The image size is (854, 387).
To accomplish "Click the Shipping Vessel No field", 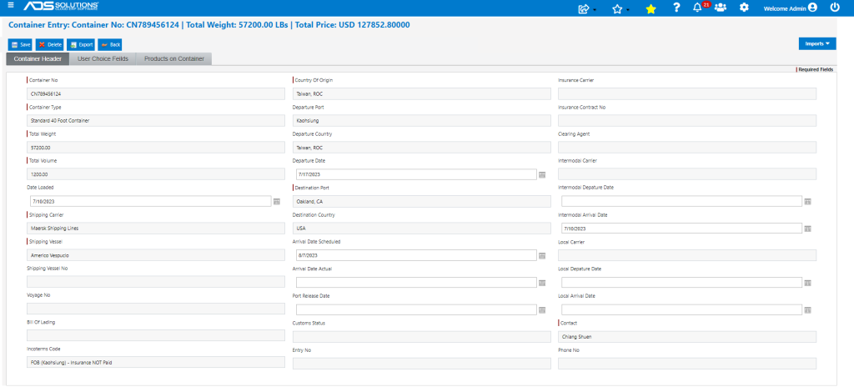I will click(156, 281).
